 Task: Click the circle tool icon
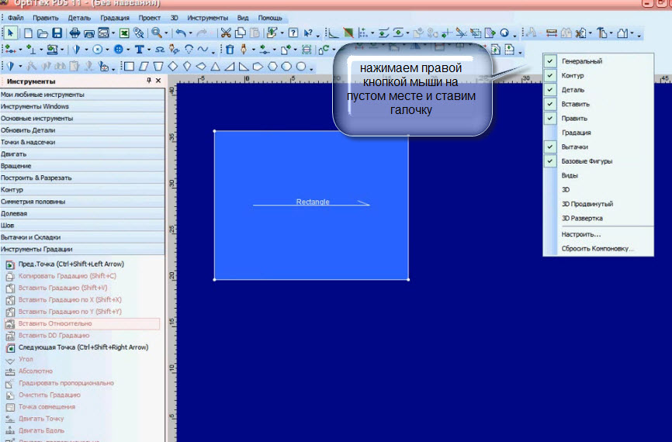[x=98, y=50]
